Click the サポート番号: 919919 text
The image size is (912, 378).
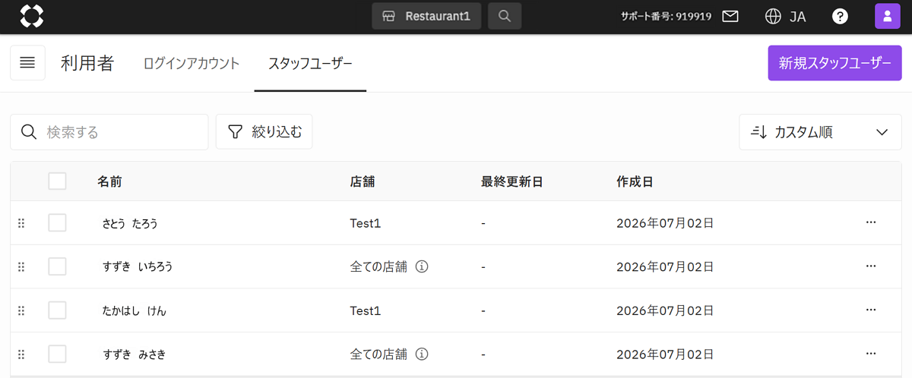(x=666, y=16)
